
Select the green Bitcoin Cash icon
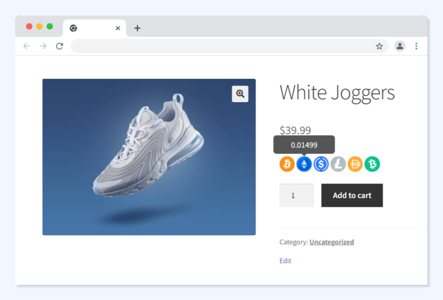pyautogui.click(x=372, y=164)
